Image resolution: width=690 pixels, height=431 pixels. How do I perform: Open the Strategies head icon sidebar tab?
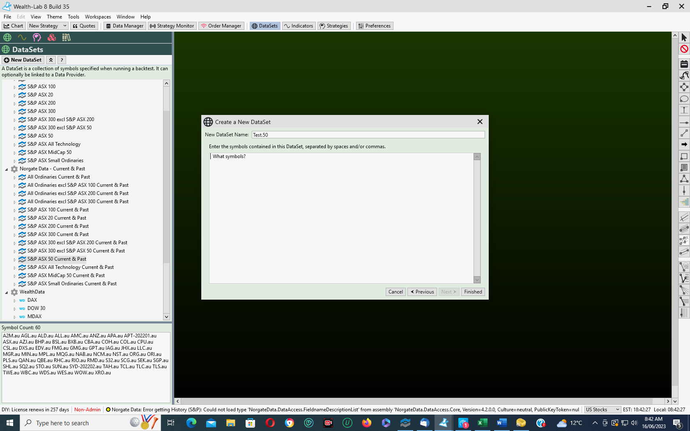tap(37, 37)
